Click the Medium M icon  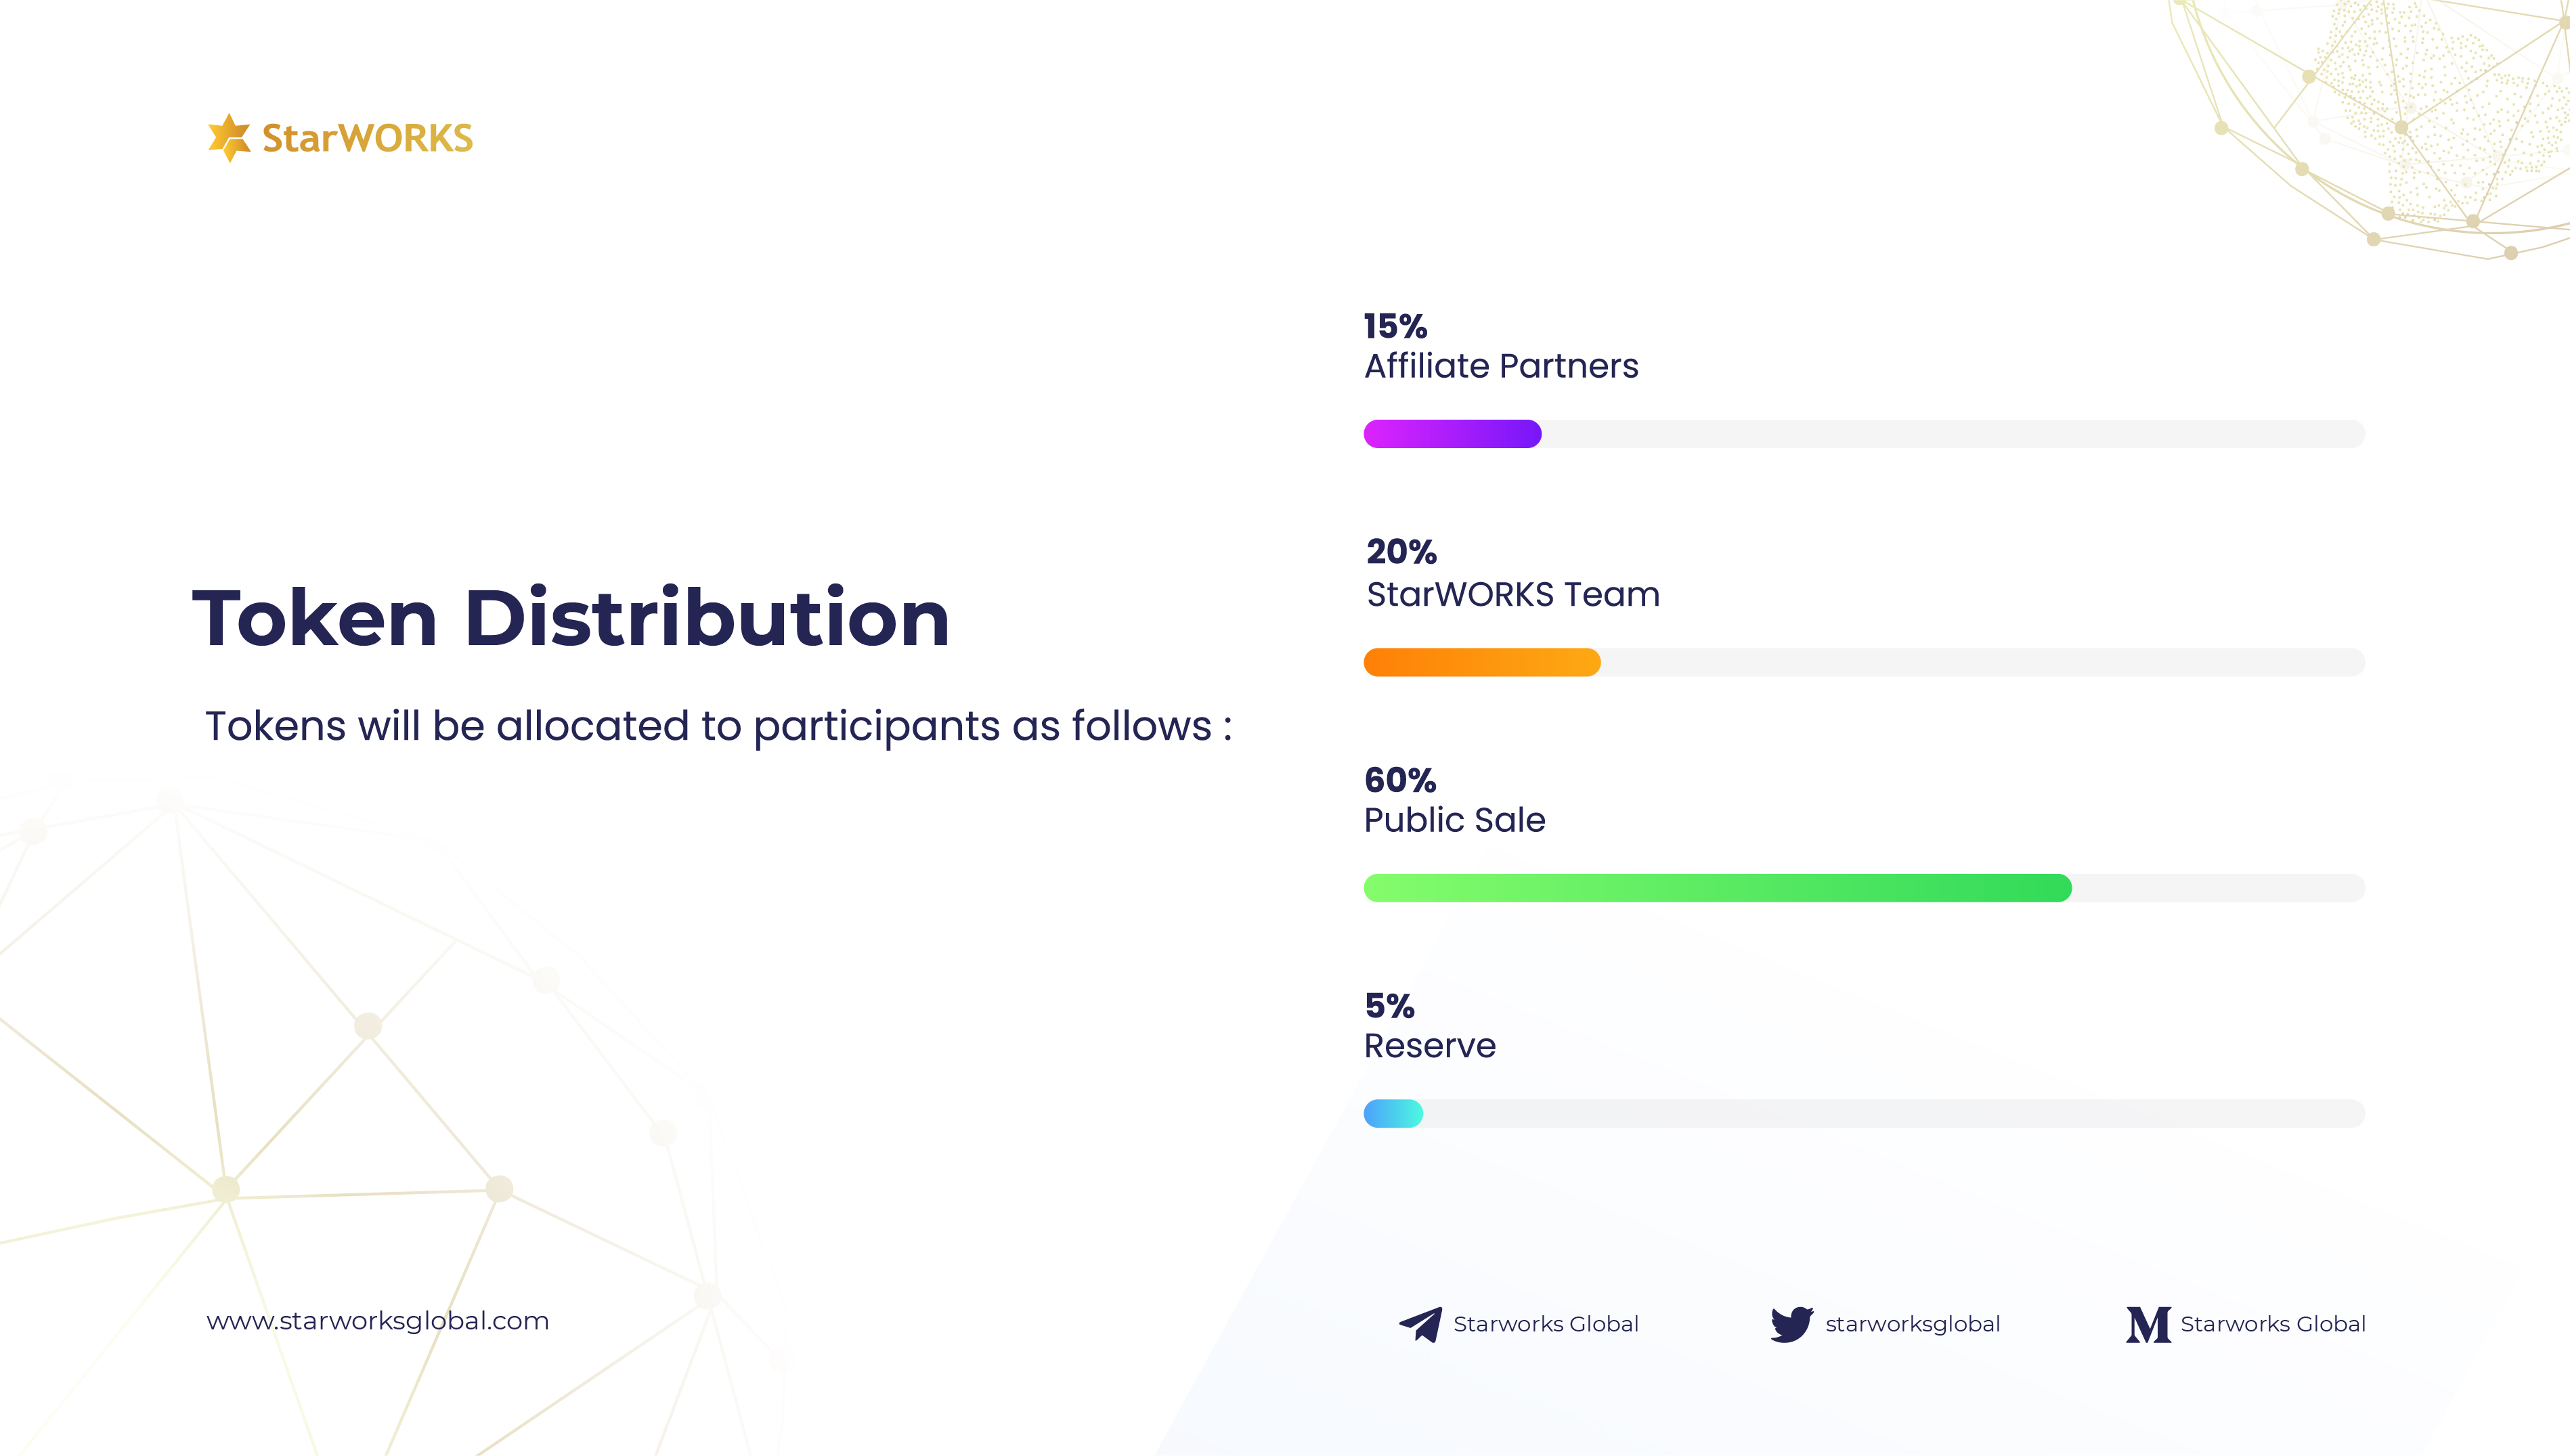pos(2148,1324)
